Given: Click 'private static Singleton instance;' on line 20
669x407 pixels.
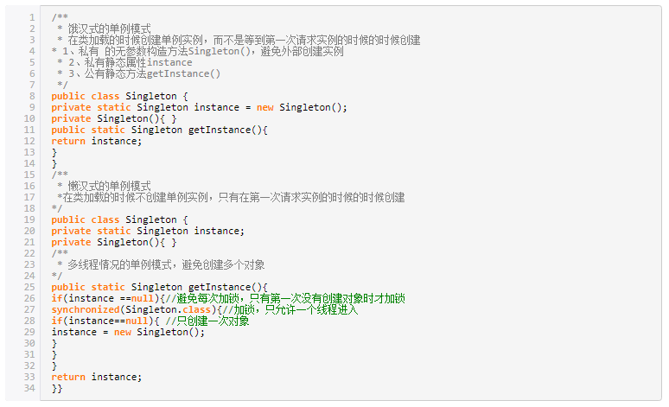Looking at the screenshot, I should 148,231.
